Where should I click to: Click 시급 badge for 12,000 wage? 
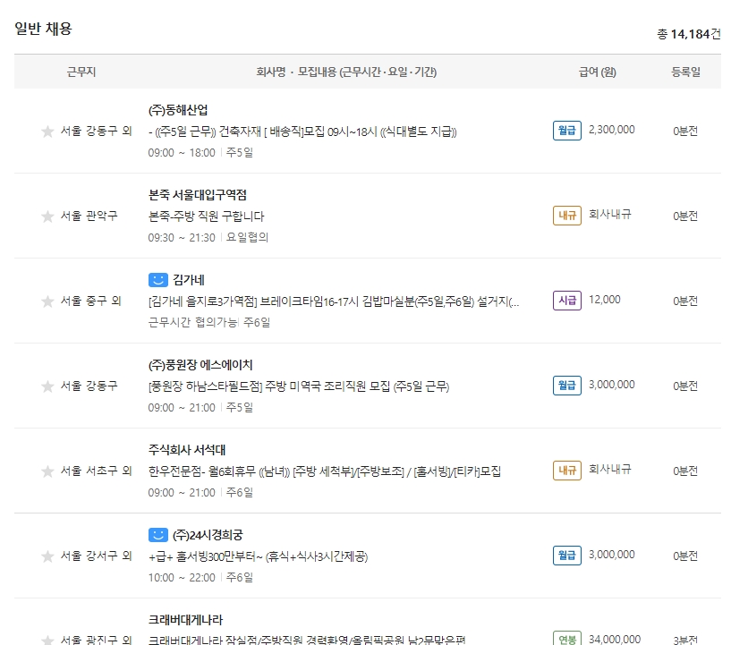(567, 301)
